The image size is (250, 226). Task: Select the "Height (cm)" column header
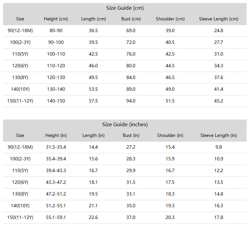(56, 19)
